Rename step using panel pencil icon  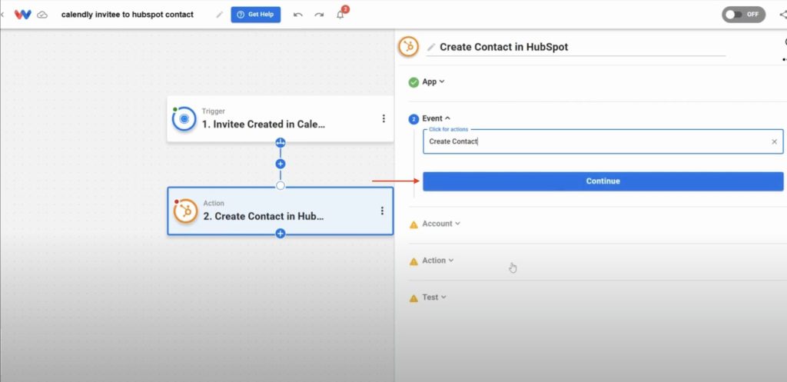(430, 47)
